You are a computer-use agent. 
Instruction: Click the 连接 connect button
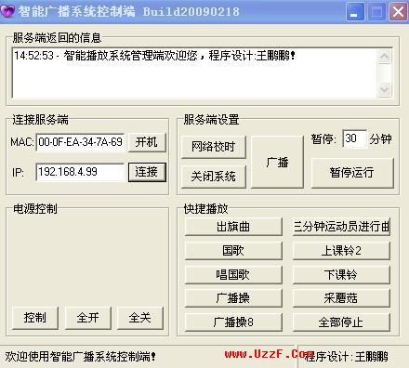147,172
